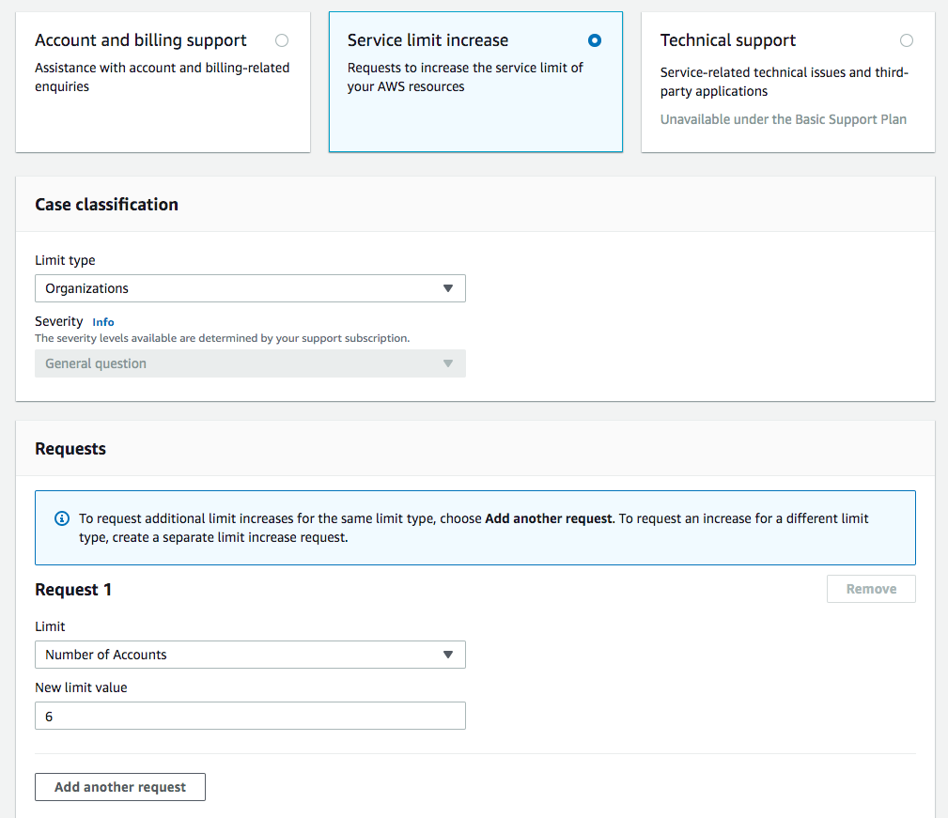Select the Service limit increase radio button
Viewport: 948px width, 818px height.
[595, 40]
